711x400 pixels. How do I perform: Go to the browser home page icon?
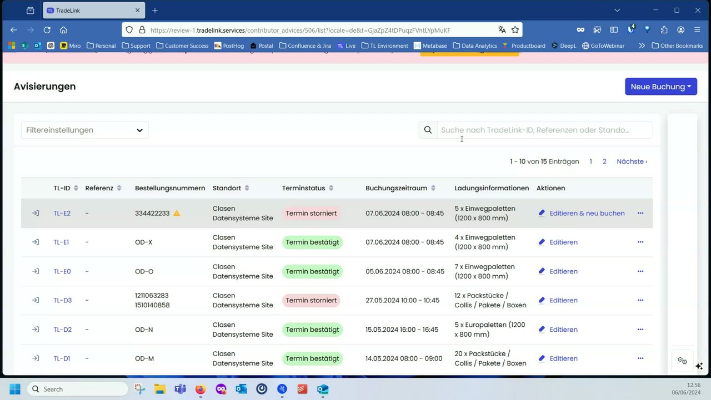[63, 30]
